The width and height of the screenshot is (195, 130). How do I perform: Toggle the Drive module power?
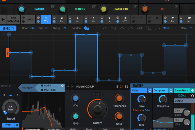click(x=150, y=90)
